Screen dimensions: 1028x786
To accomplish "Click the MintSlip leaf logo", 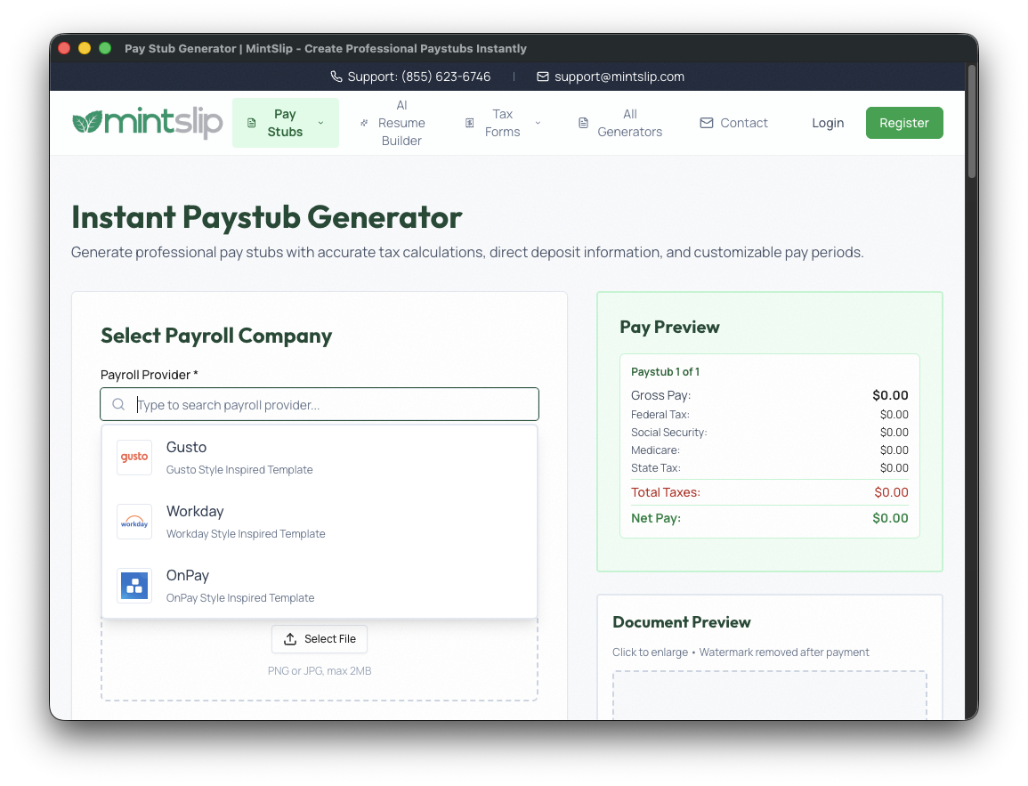I will click(87, 122).
